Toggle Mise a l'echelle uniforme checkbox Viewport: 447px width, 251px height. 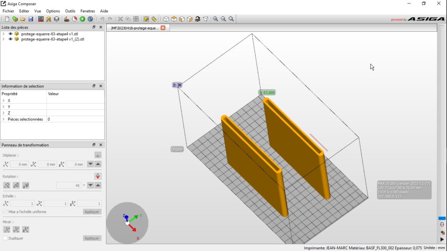click(x=5, y=212)
